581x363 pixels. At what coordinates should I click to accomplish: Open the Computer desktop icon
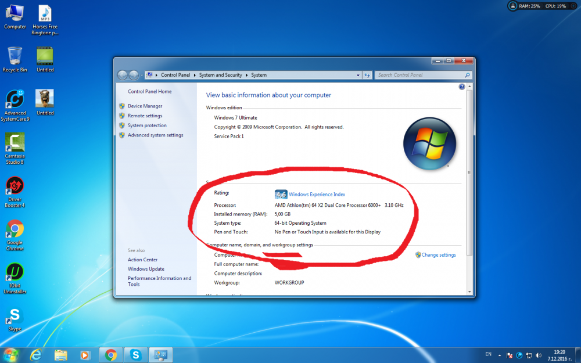click(15, 17)
